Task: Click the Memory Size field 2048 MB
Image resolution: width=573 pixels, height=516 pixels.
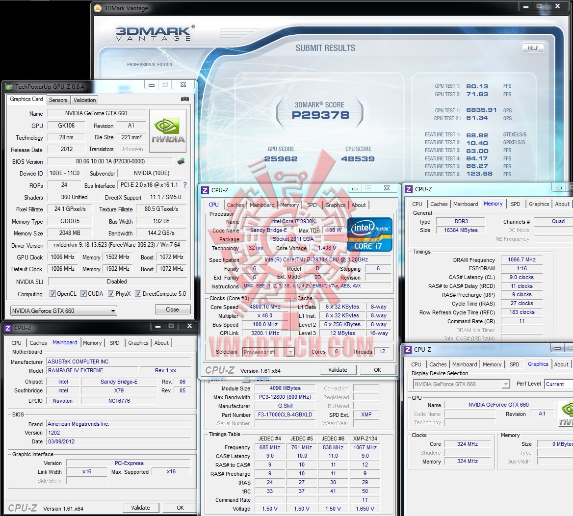Action: (70, 233)
